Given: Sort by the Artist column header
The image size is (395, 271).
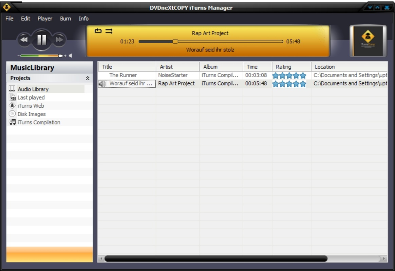Looking at the screenshot, I should click(x=177, y=67).
